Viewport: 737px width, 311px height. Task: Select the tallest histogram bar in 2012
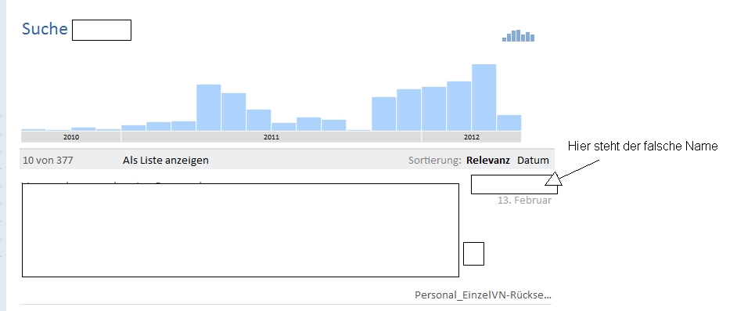point(484,97)
